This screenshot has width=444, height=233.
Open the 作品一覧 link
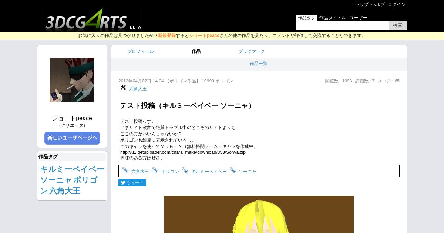pyautogui.click(x=259, y=64)
